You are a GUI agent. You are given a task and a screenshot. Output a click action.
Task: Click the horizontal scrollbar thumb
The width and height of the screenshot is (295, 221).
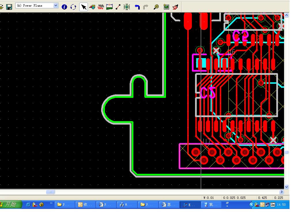(x=50, y=192)
